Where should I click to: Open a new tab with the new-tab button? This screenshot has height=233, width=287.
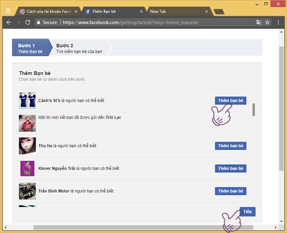pos(219,12)
